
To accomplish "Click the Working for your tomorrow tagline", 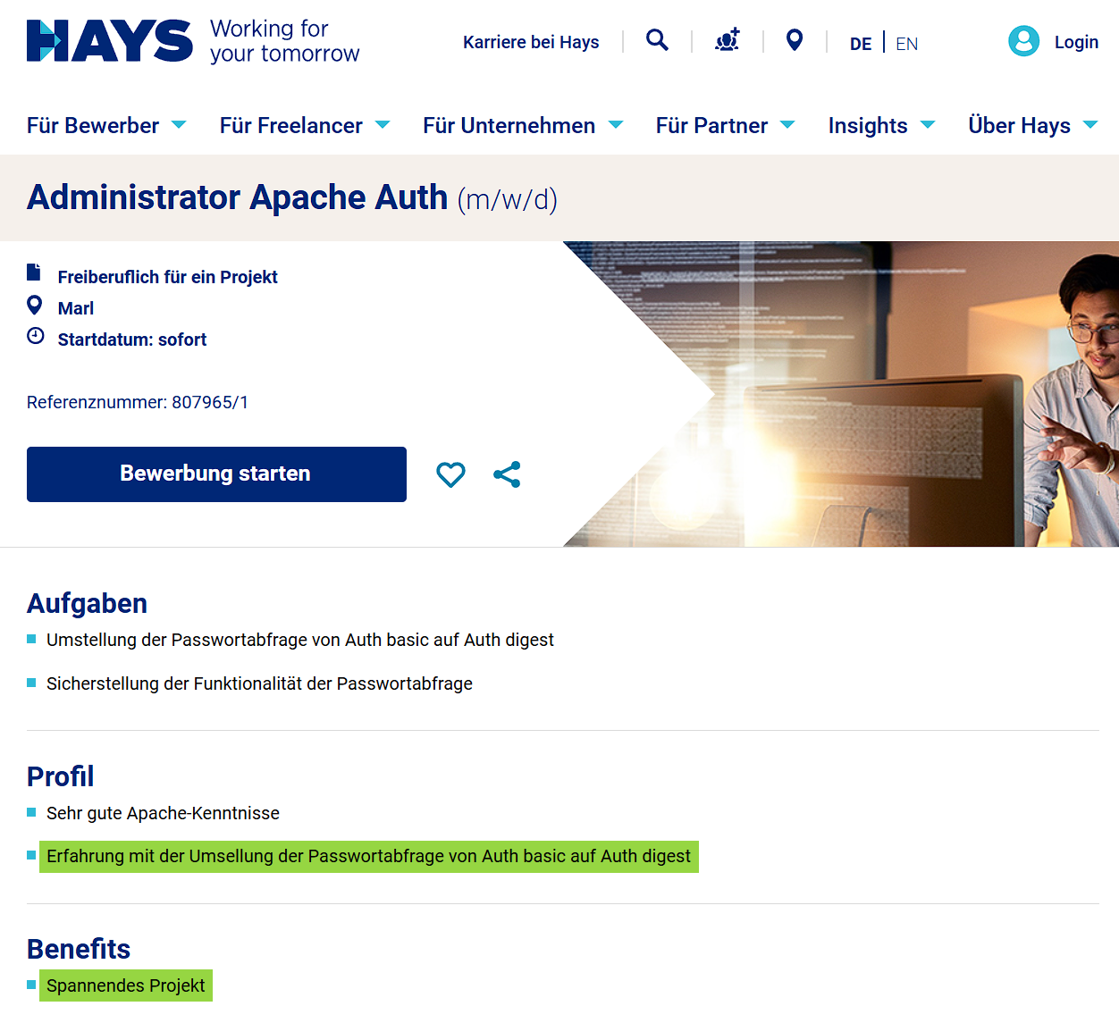I will pyautogui.click(x=284, y=41).
